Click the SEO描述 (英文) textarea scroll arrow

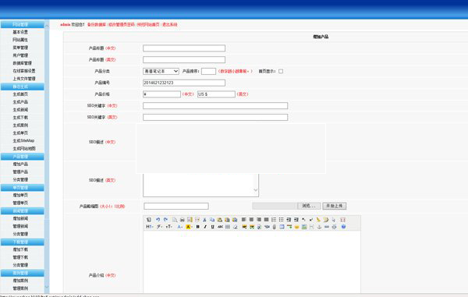point(256,190)
